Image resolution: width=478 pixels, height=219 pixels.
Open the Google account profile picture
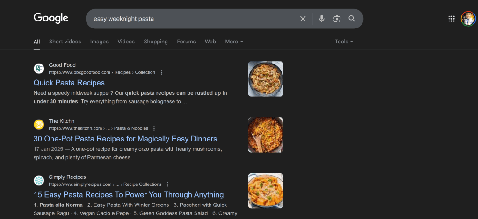(x=468, y=19)
